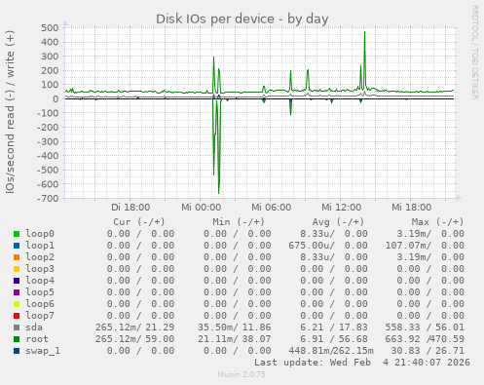The image size is (484, 385).
Task: Click the 'loop7' legend label
Action: [40, 316]
